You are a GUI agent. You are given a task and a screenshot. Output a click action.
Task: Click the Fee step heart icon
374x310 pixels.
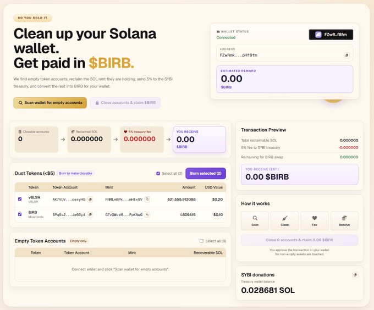click(x=315, y=218)
